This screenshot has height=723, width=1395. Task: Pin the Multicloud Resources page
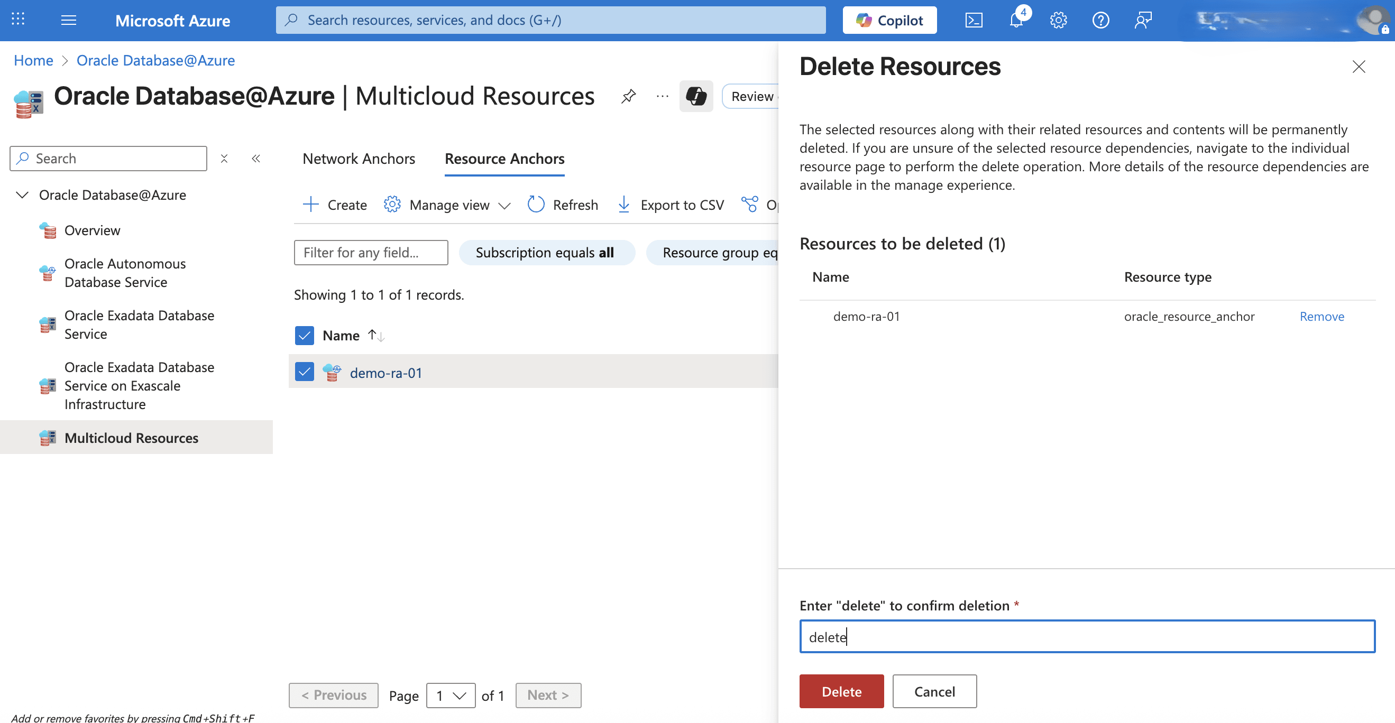coord(628,96)
